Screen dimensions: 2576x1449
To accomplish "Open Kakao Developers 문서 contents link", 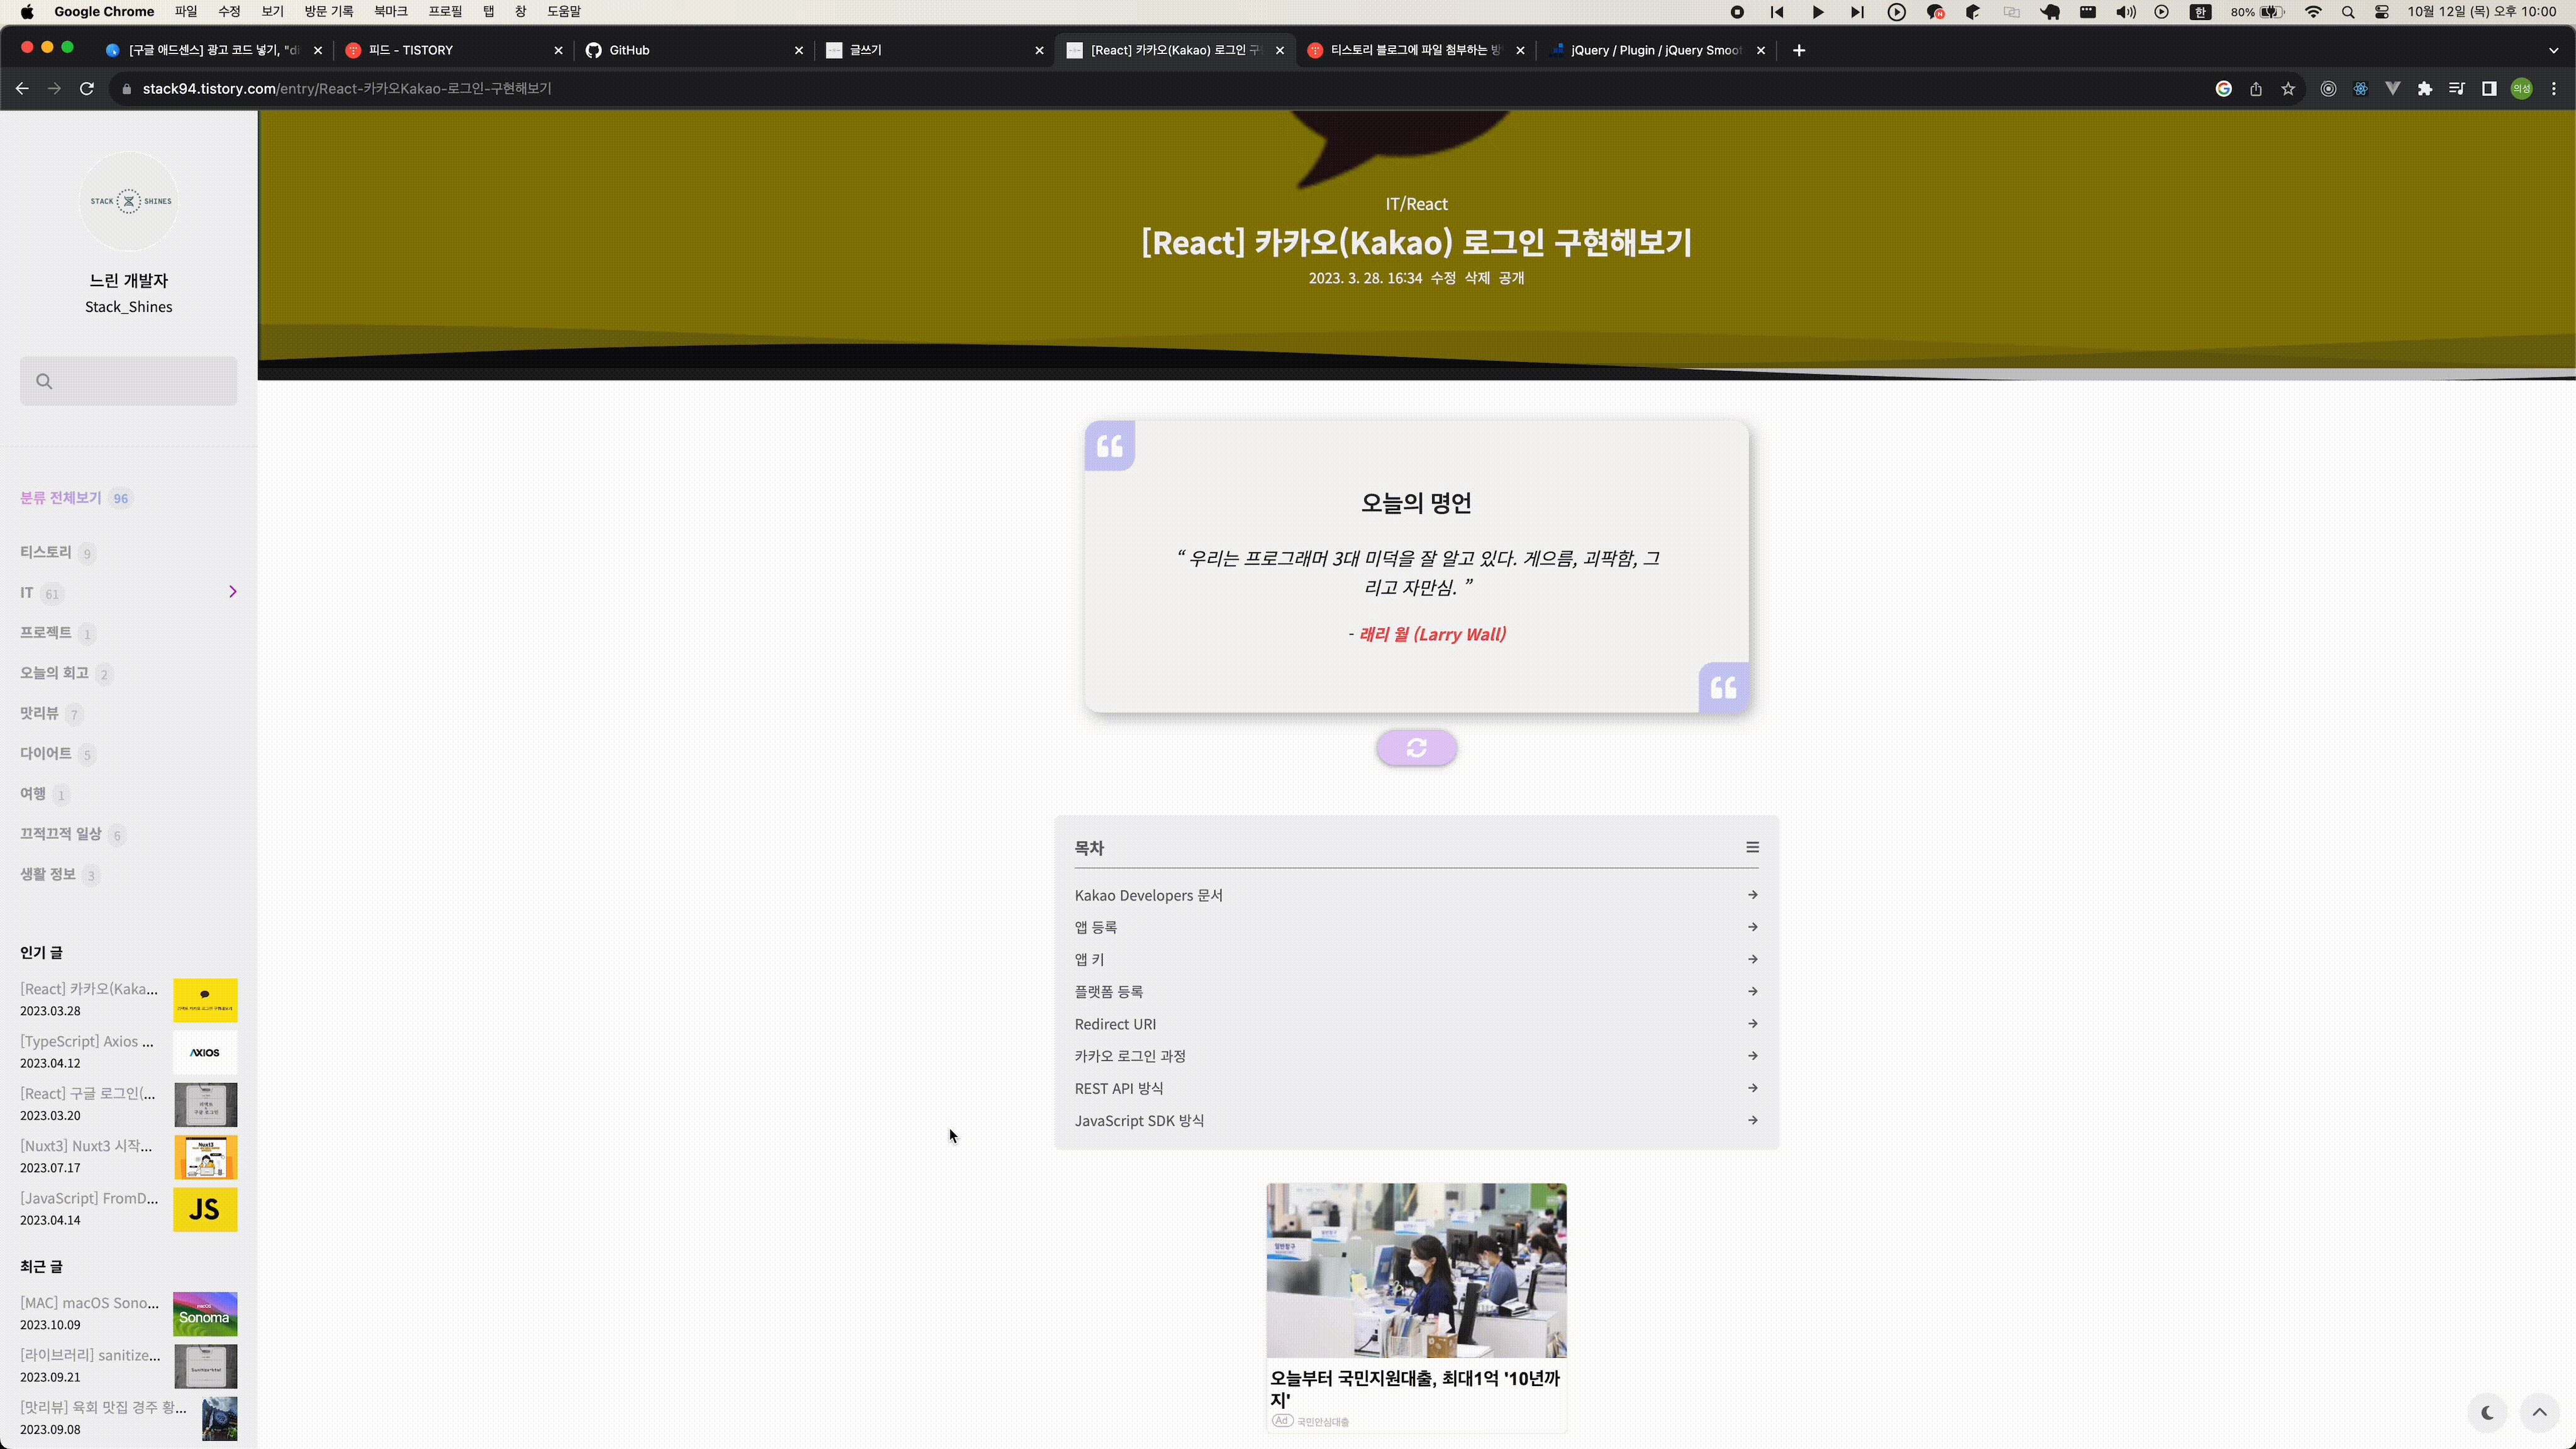I will pyautogui.click(x=1148, y=895).
